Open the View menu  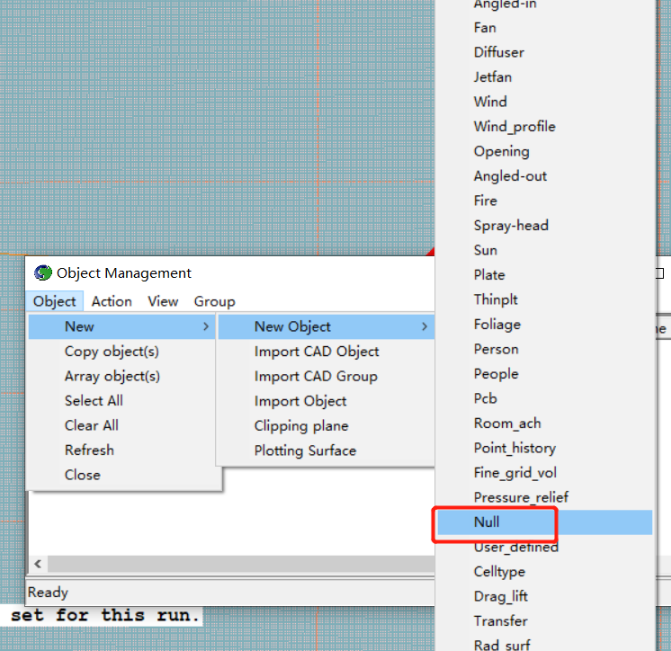[x=163, y=301]
